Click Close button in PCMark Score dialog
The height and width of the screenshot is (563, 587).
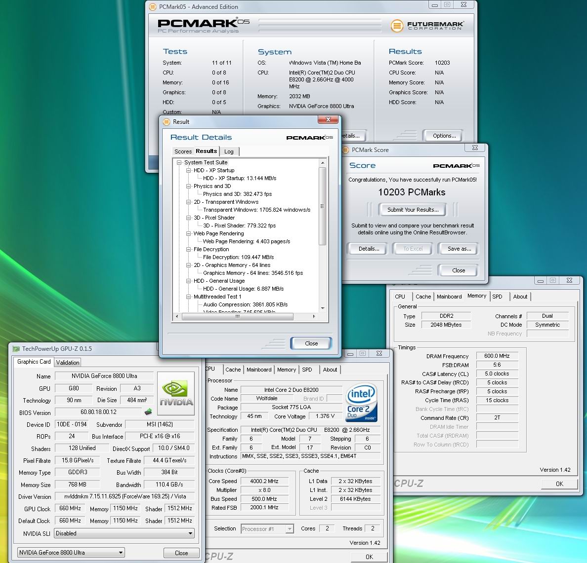[458, 270]
